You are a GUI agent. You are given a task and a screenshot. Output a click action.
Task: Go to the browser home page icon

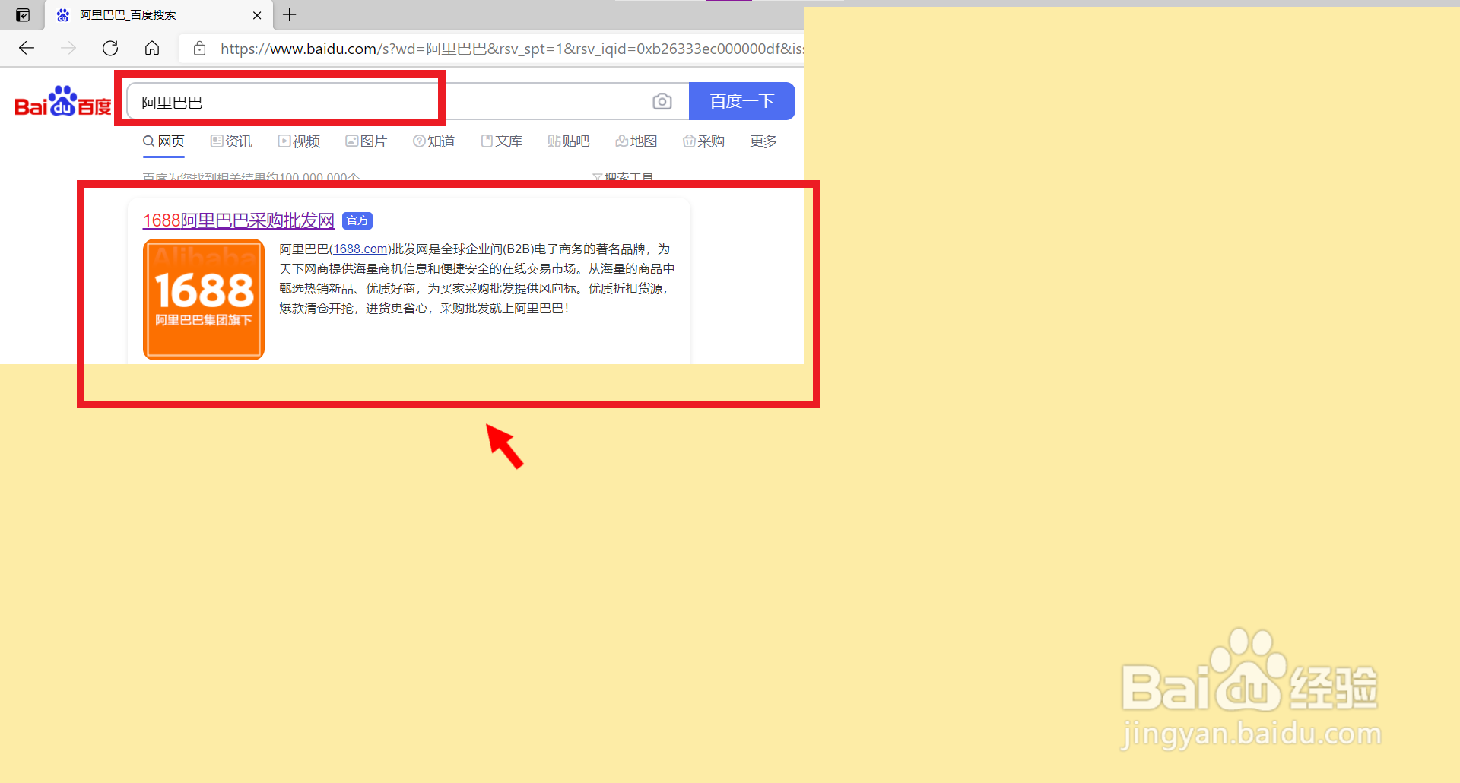152,49
